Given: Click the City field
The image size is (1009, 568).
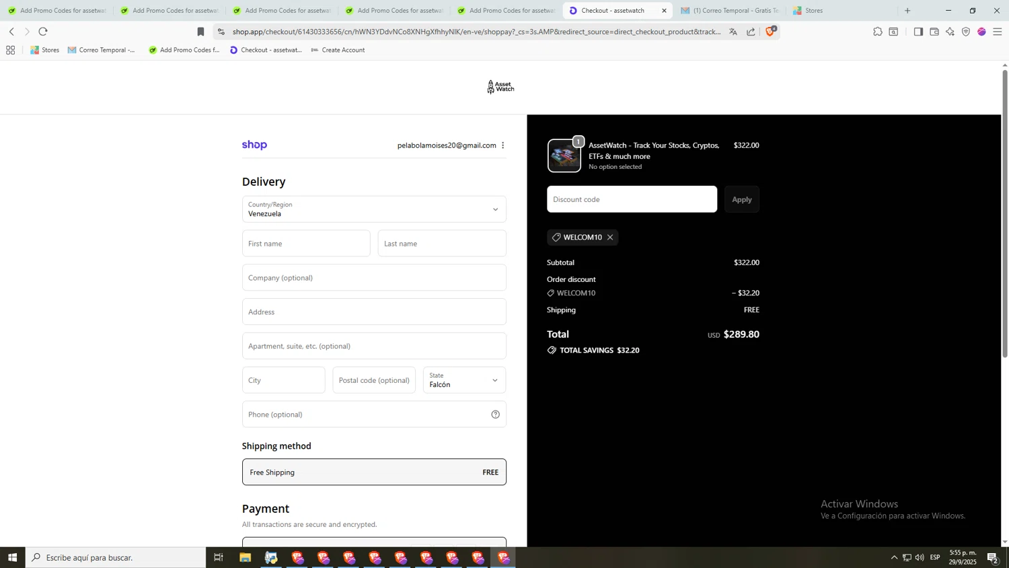Looking at the screenshot, I should pyautogui.click(x=283, y=380).
